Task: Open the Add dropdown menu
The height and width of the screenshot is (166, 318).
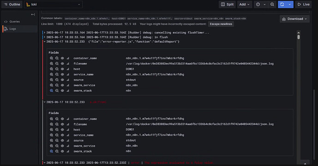Action: coord(244,5)
